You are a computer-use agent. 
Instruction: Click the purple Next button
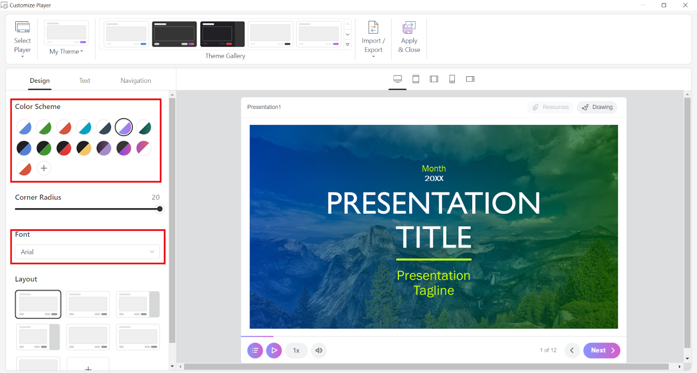coord(602,350)
